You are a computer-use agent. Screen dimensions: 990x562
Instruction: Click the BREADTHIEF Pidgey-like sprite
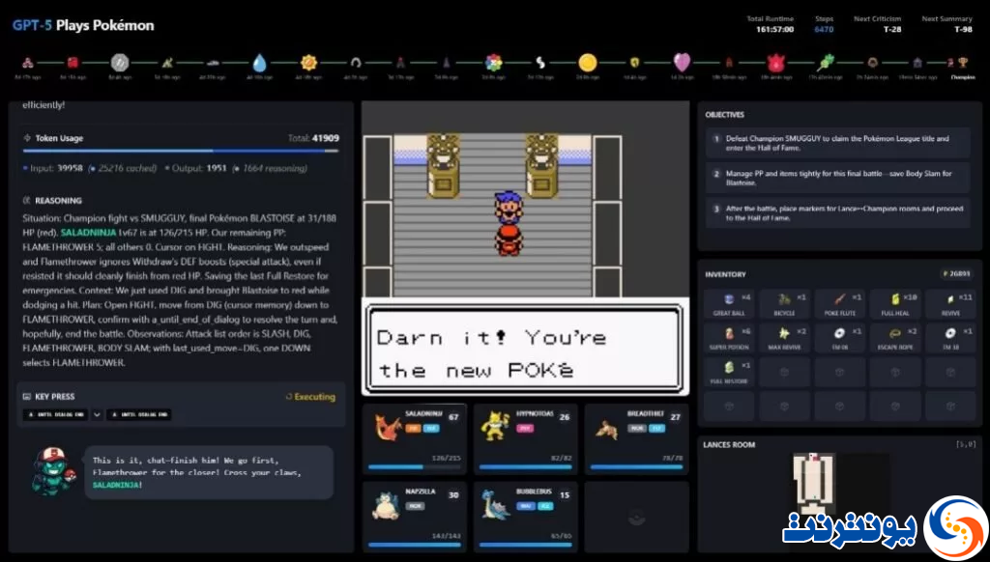point(606,430)
